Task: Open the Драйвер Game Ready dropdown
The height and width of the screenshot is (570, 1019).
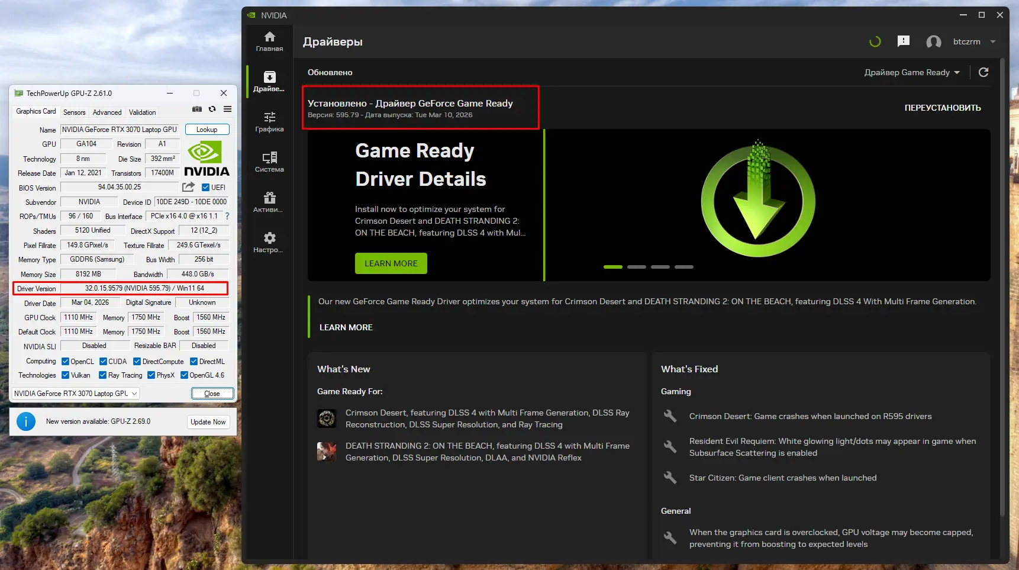Action: click(x=912, y=72)
